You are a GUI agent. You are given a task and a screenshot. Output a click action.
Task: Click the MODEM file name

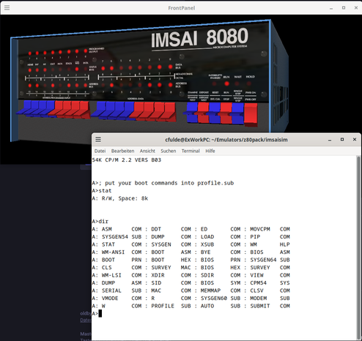258,299
